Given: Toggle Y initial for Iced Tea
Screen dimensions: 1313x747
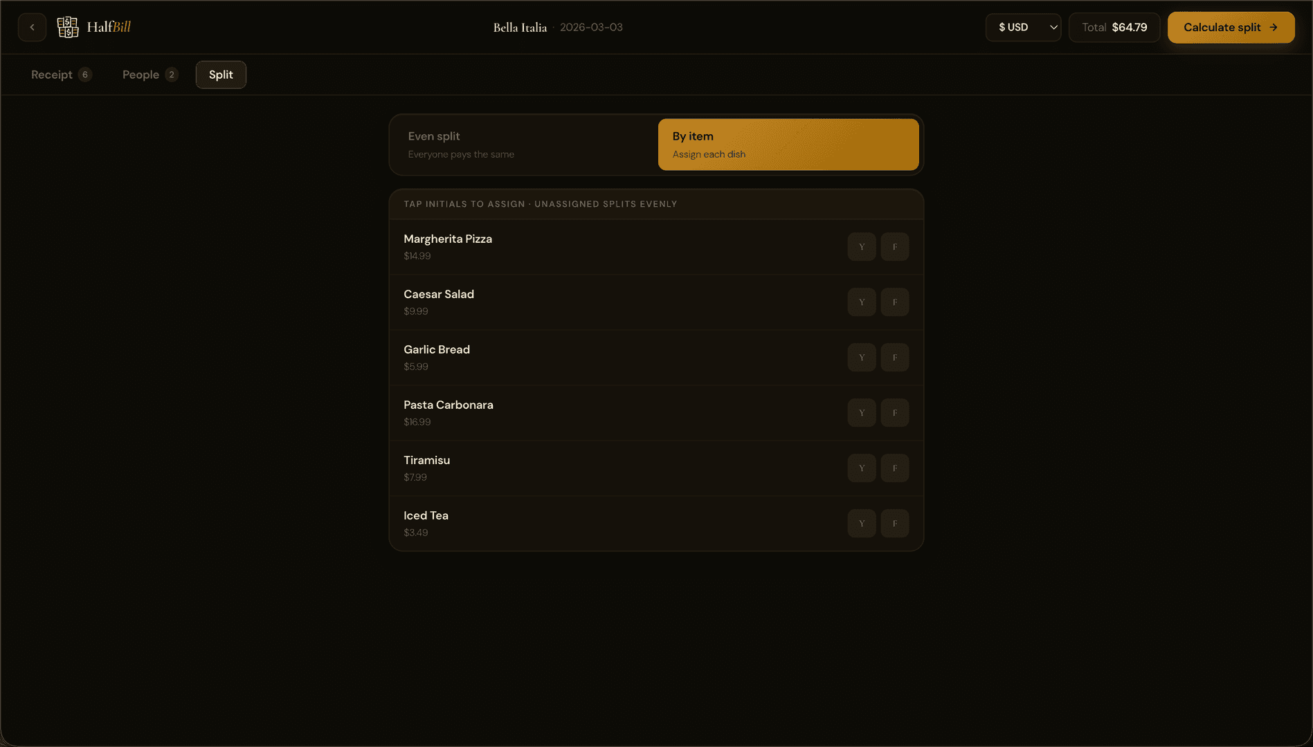Looking at the screenshot, I should [862, 524].
